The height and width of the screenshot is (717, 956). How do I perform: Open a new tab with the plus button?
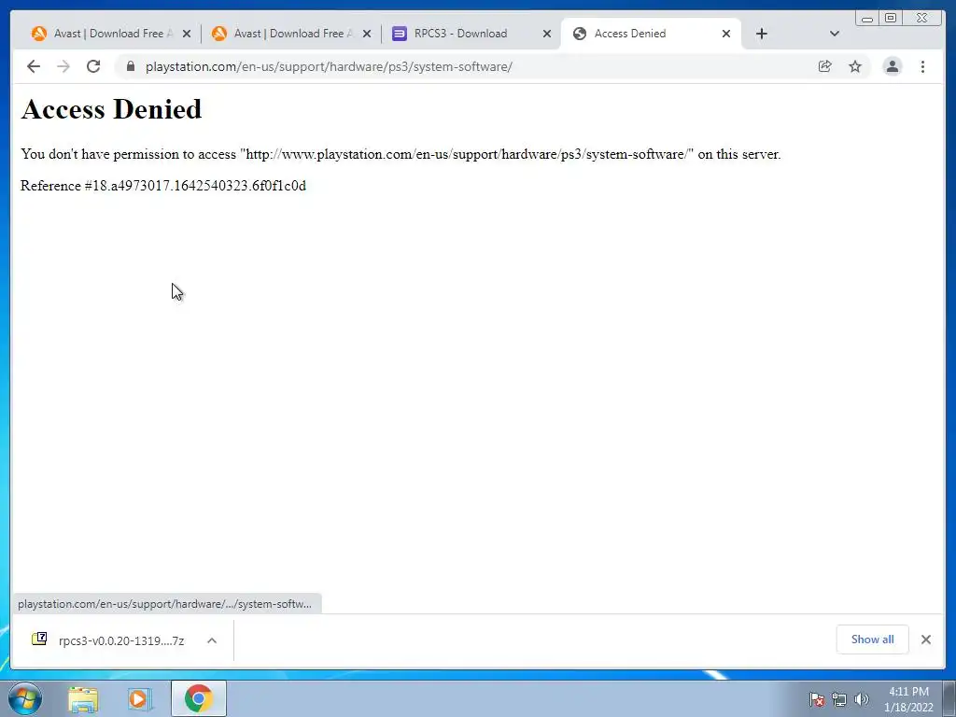(762, 34)
